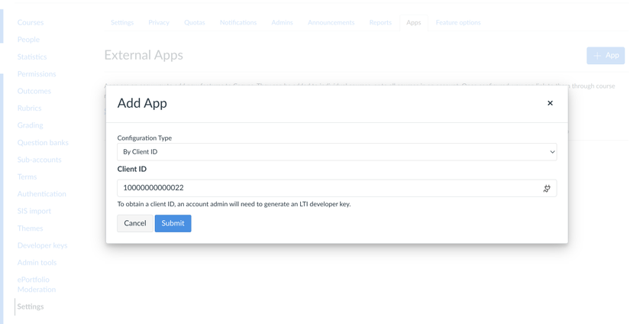Viewport: 630px width, 324px height.
Task: Switch to the Feature options tab
Action: [x=458, y=22]
